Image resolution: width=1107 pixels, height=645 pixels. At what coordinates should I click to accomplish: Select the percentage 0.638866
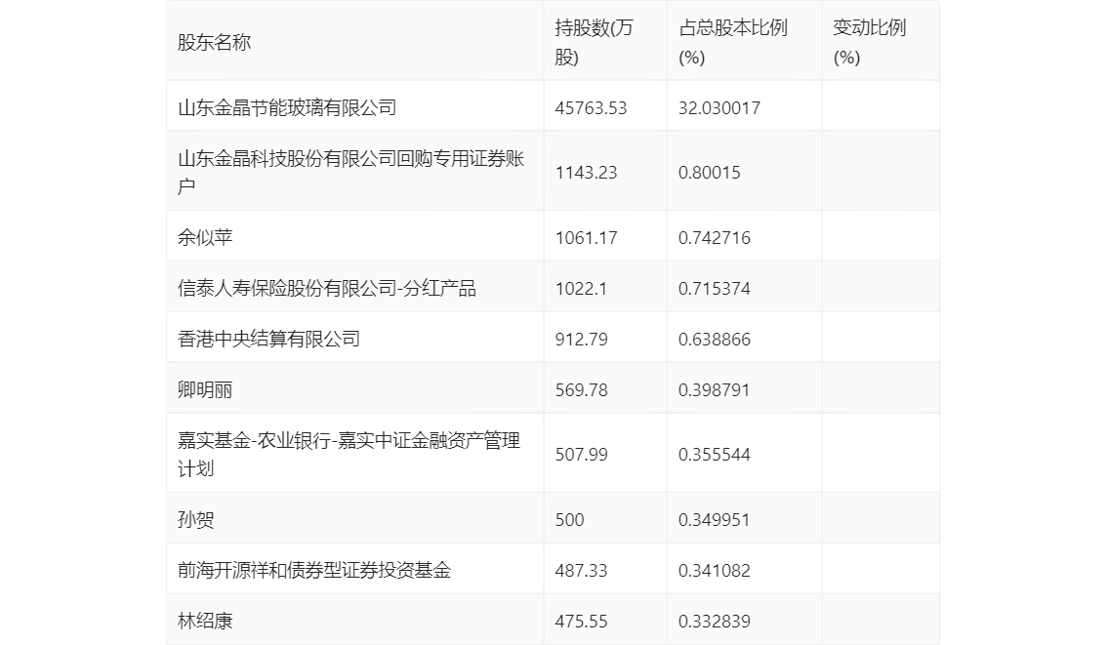(715, 340)
